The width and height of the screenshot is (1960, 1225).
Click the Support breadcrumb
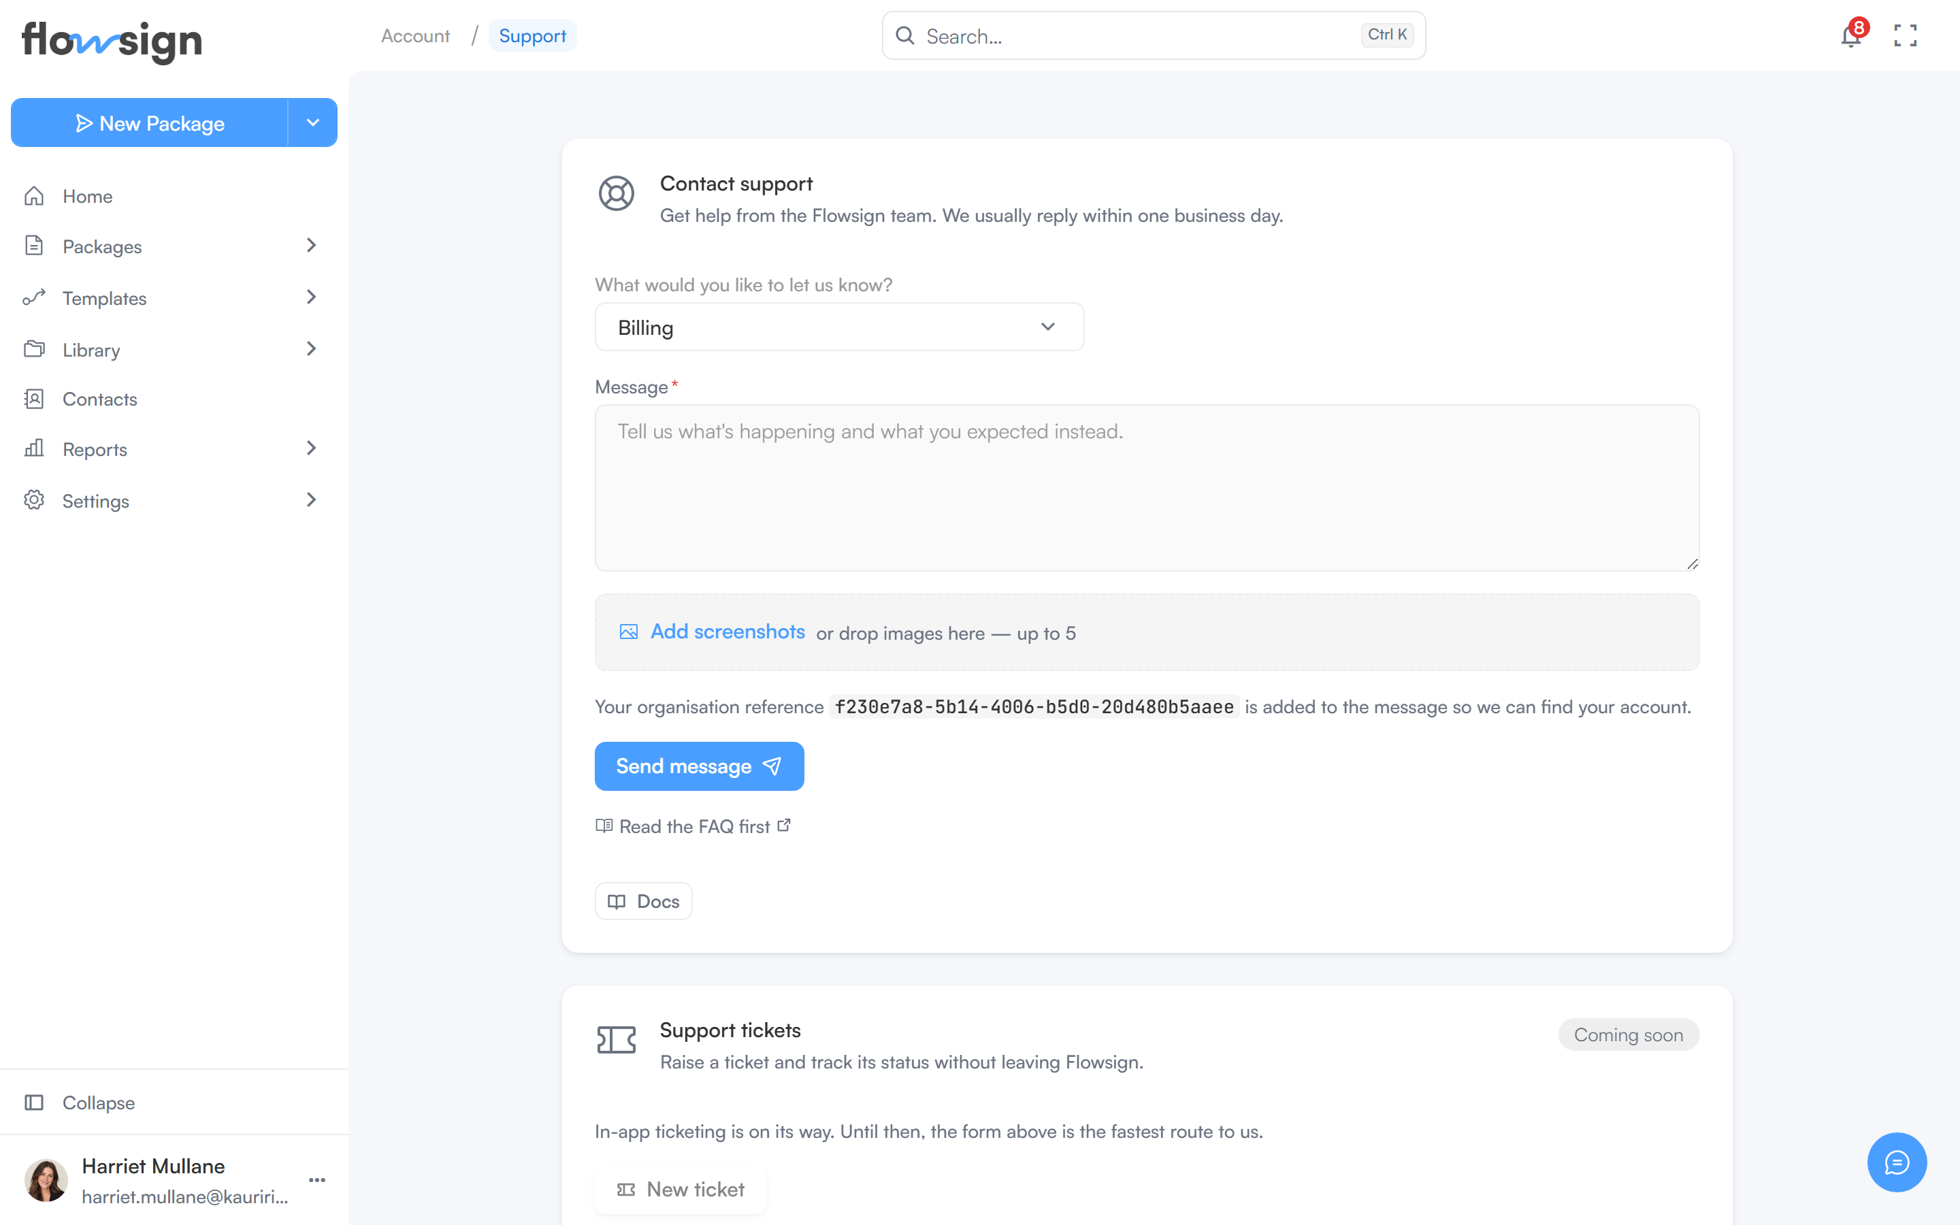pyautogui.click(x=532, y=35)
